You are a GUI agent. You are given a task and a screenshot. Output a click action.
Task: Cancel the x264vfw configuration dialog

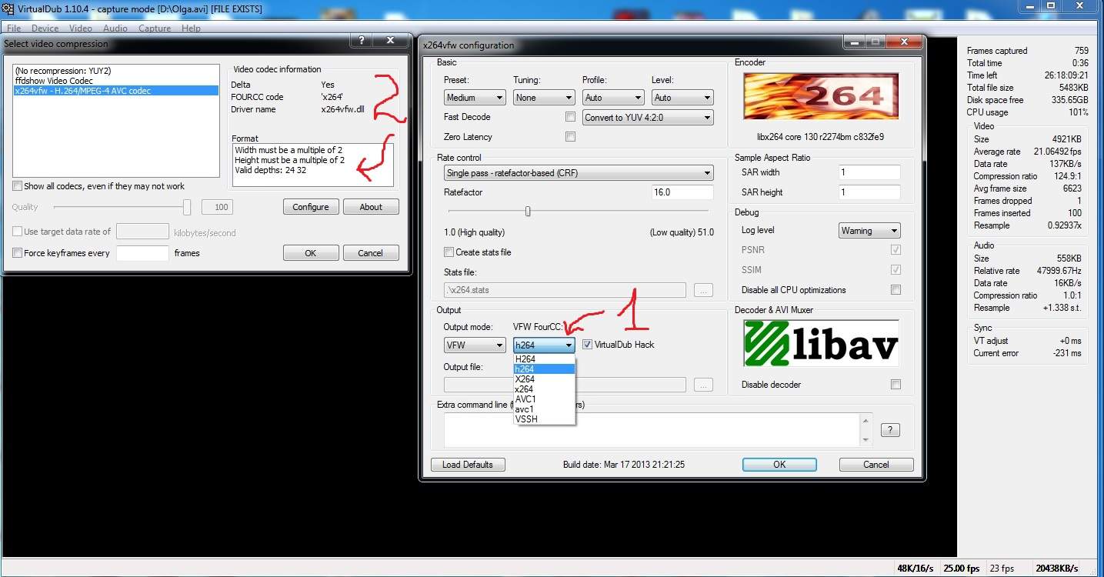click(876, 465)
